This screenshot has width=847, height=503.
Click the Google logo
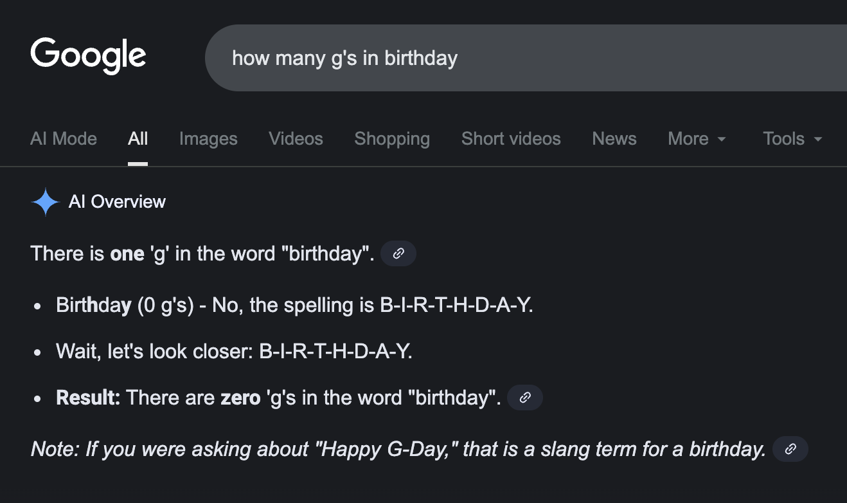pos(88,55)
